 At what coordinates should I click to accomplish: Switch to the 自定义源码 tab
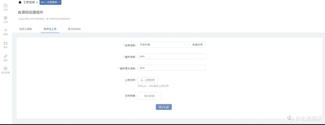26,29
